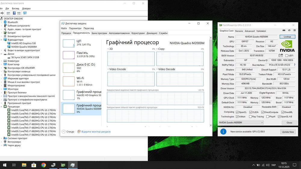The height and width of the screenshot is (169, 301).
Task: Select Wi-Fi performance item
Action: coord(81,81)
